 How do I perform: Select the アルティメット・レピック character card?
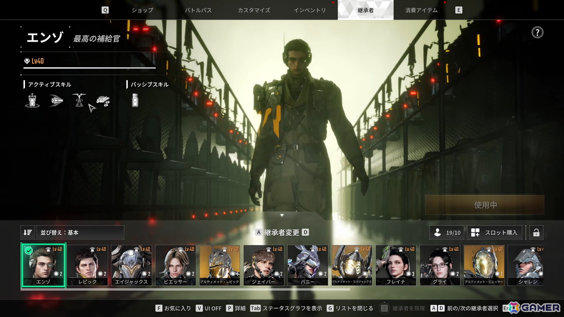tap(219, 265)
